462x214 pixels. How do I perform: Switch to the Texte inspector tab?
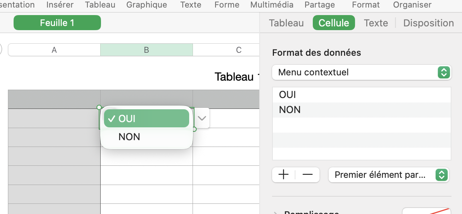(376, 23)
